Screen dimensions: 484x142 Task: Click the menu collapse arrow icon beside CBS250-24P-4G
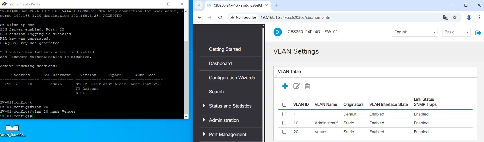pos(278,32)
